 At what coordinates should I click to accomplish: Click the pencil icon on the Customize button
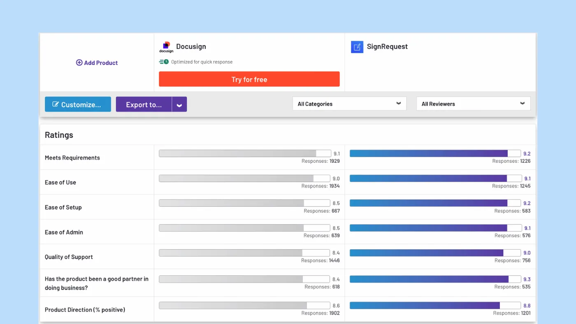[56, 104]
